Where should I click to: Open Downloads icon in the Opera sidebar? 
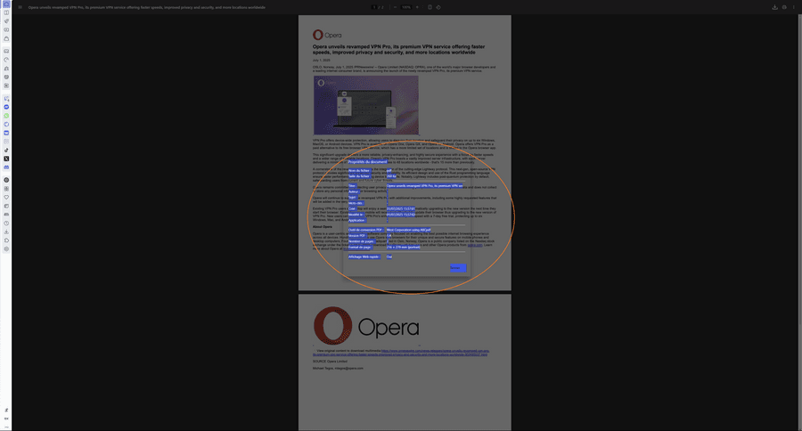(x=6, y=232)
